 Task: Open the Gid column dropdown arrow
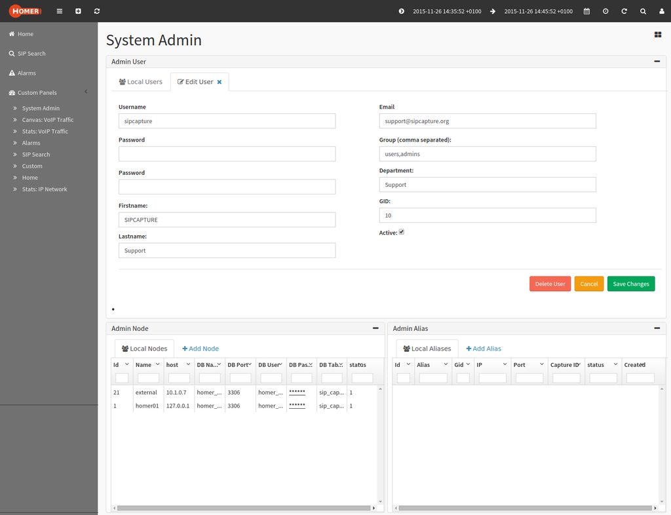point(468,364)
